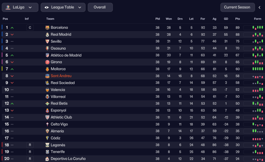The height and width of the screenshot is (162, 265).
Task: Click the Sevilla club badge icon
Action: [47, 41]
